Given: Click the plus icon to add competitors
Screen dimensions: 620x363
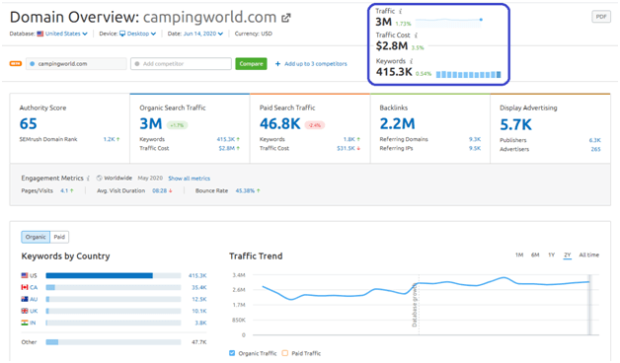Looking at the screenshot, I should point(277,63).
